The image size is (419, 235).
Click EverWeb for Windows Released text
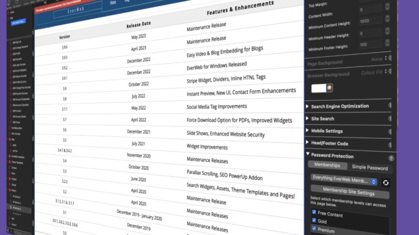click(x=216, y=66)
